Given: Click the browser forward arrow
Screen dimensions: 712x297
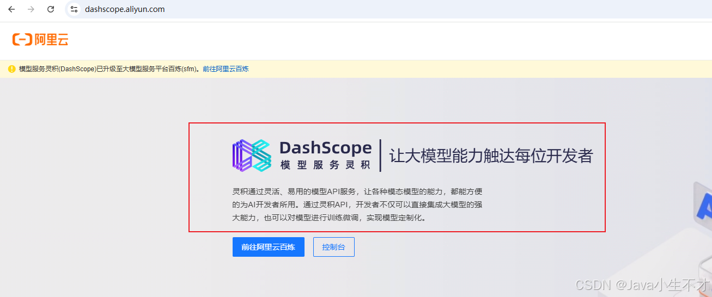Looking at the screenshot, I should (x=31, y=9).
